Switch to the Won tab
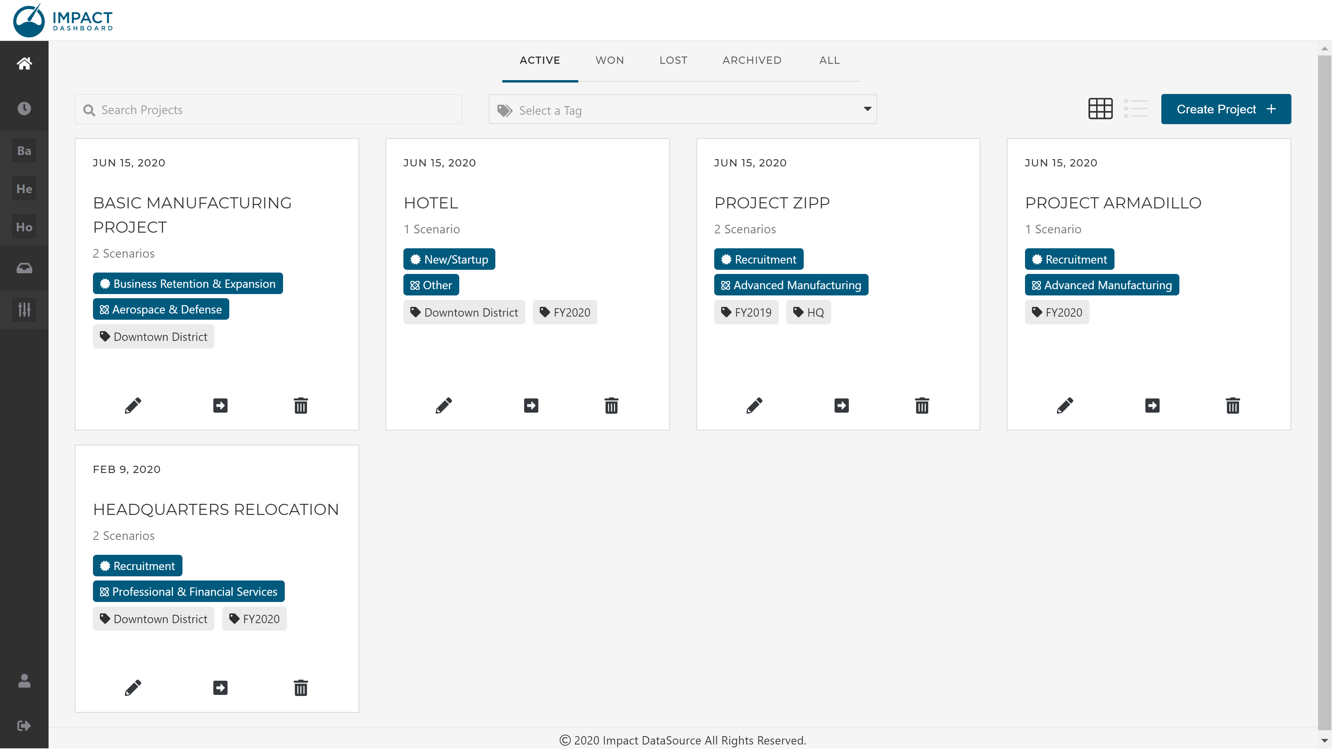The width and height of the screenshot is (1332, 749). [x=610, y=60]
